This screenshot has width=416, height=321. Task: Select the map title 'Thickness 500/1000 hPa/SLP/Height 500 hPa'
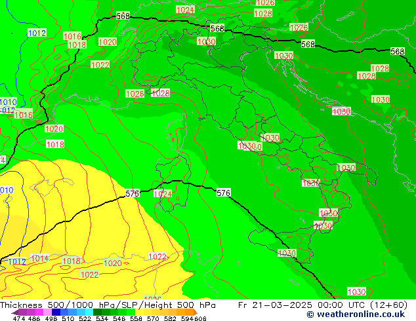pyautogui.click(x=108, y=305)
